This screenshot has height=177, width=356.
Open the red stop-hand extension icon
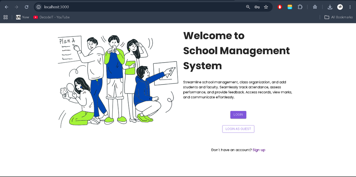point(280,7)
